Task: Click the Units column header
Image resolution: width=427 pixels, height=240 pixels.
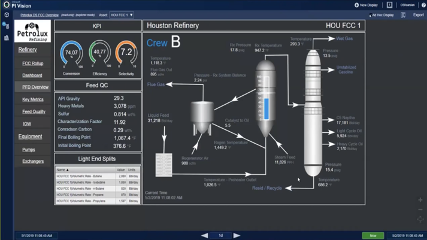Action: 133,170
